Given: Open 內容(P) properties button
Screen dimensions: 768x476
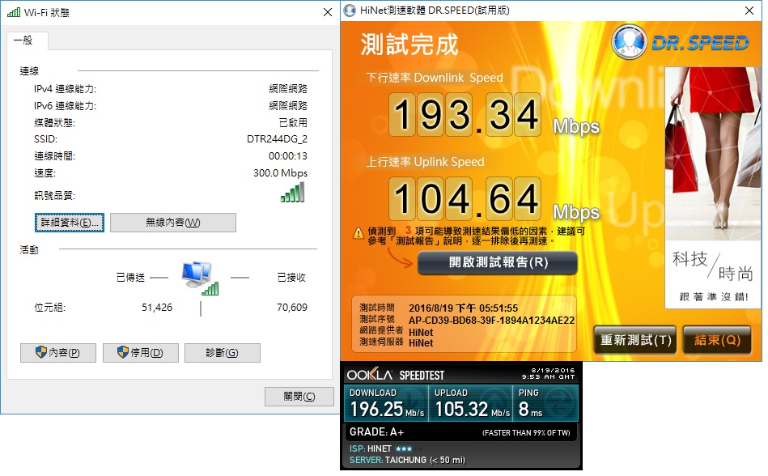Looking at the screenshot, I should (x=57, y=353).
